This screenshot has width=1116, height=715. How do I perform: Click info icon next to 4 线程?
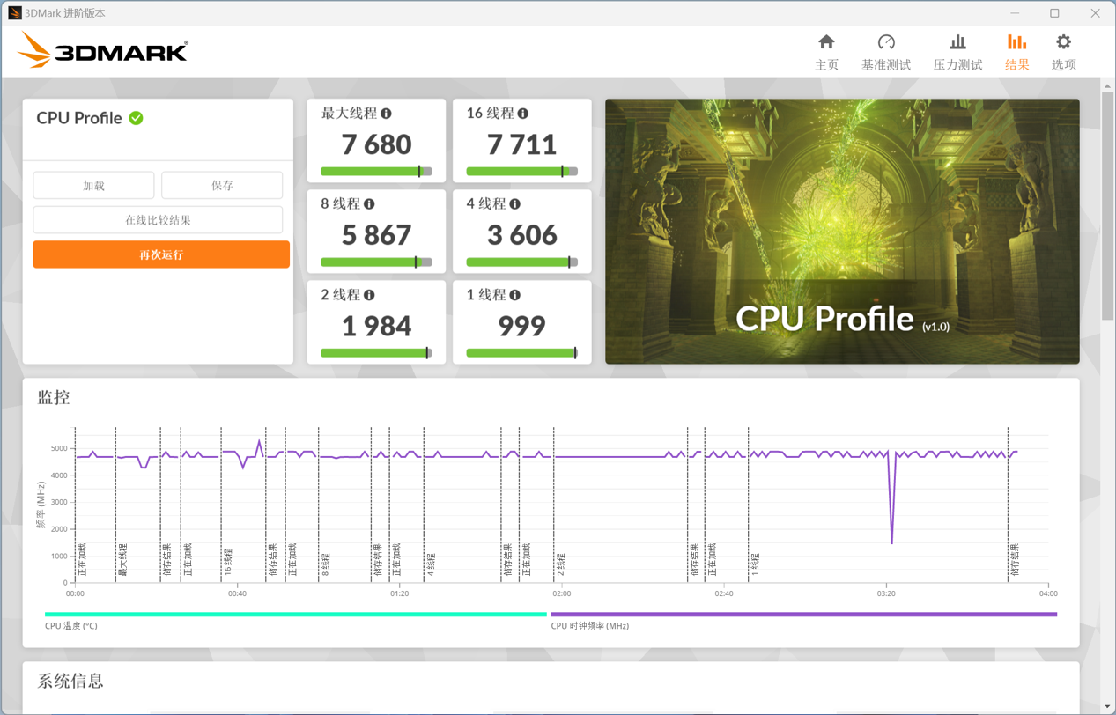(x=515, y=204)
